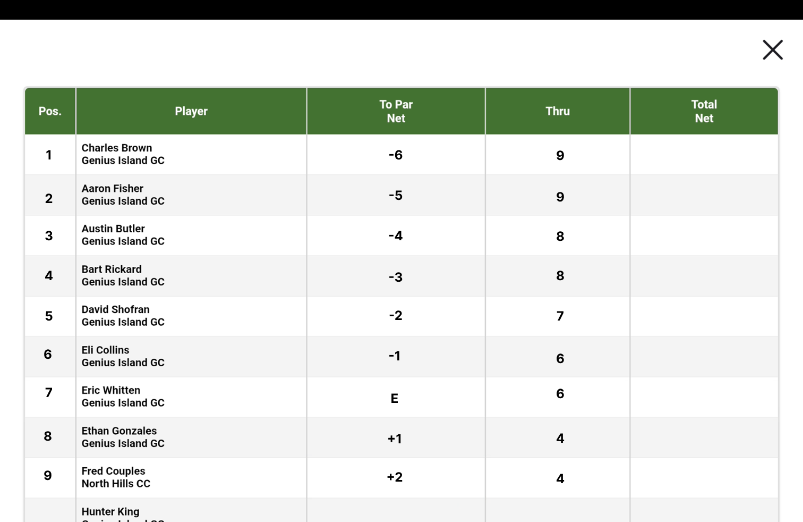Screen dimensions: 803x522
Task: Click position number 1 cell
Action: (49, 155)
